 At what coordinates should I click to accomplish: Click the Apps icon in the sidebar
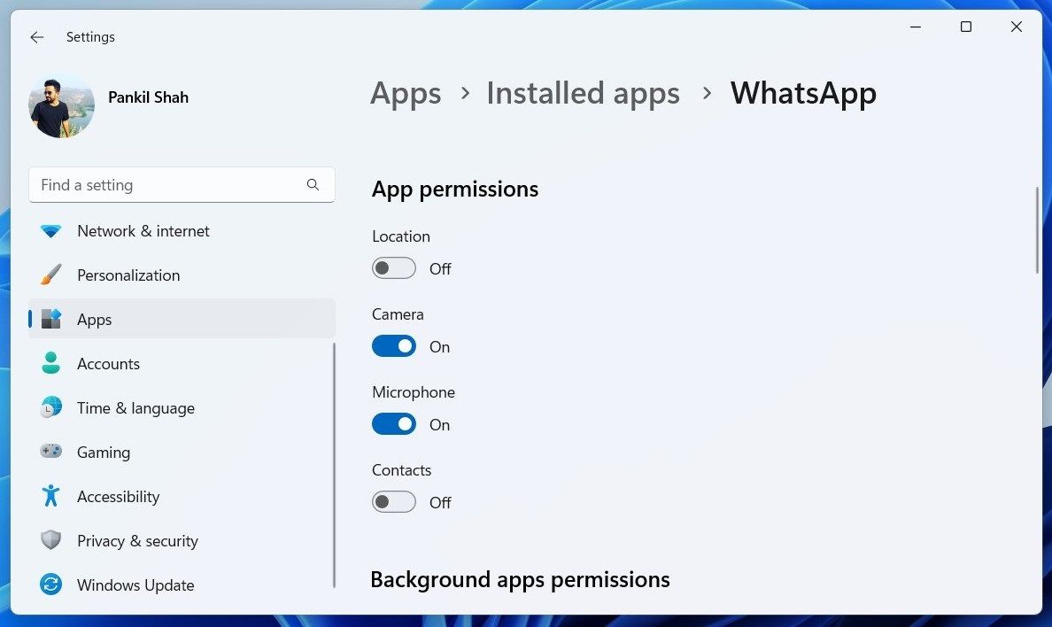pos(50,320)
